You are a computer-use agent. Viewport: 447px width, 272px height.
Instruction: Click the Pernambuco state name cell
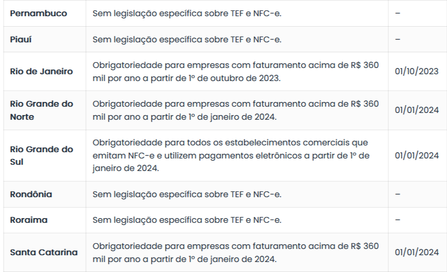[39, 14]
